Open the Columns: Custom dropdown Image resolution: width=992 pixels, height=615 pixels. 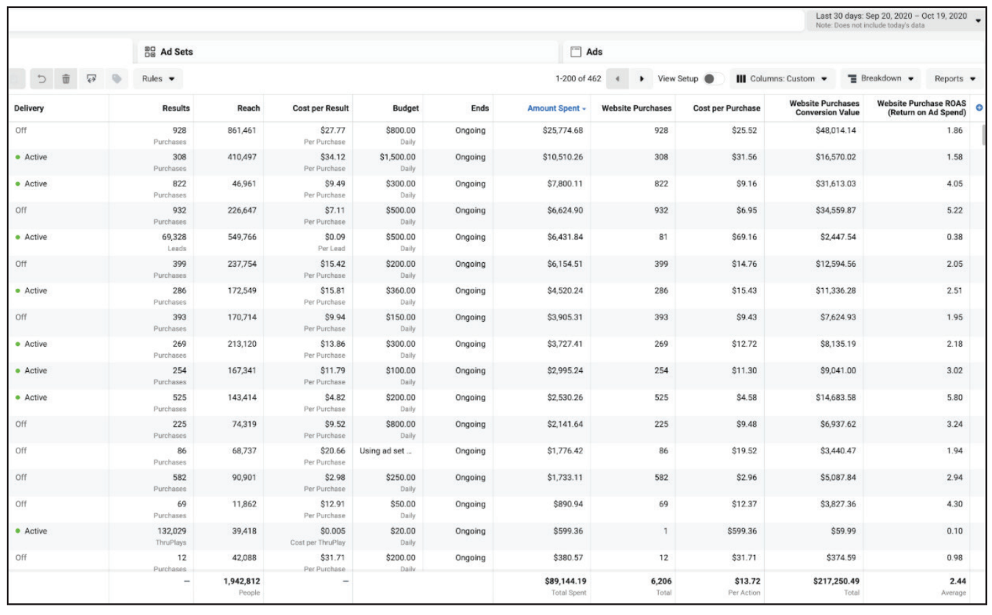782,79
